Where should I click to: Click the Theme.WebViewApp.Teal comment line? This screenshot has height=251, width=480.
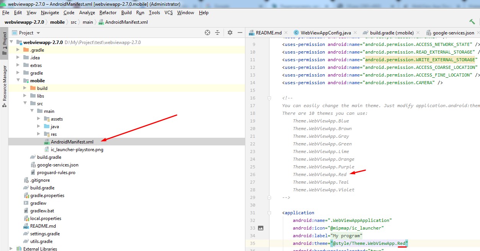[321, 182]
